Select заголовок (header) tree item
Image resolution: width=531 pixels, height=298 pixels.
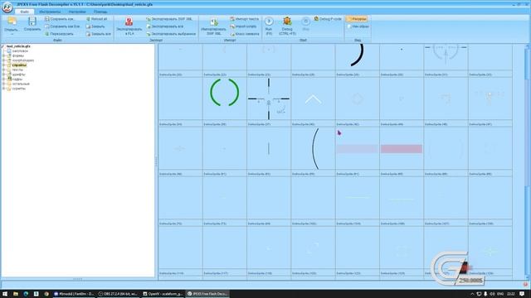pyautogui.click(x=20, y=51)
